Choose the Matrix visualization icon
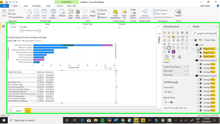Screen dimensions: 220x124 [174, 48]
